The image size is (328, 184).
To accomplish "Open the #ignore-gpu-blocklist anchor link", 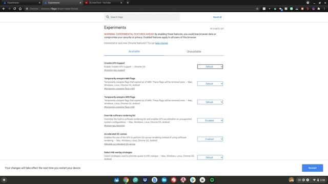I will [x=114, y=126].
